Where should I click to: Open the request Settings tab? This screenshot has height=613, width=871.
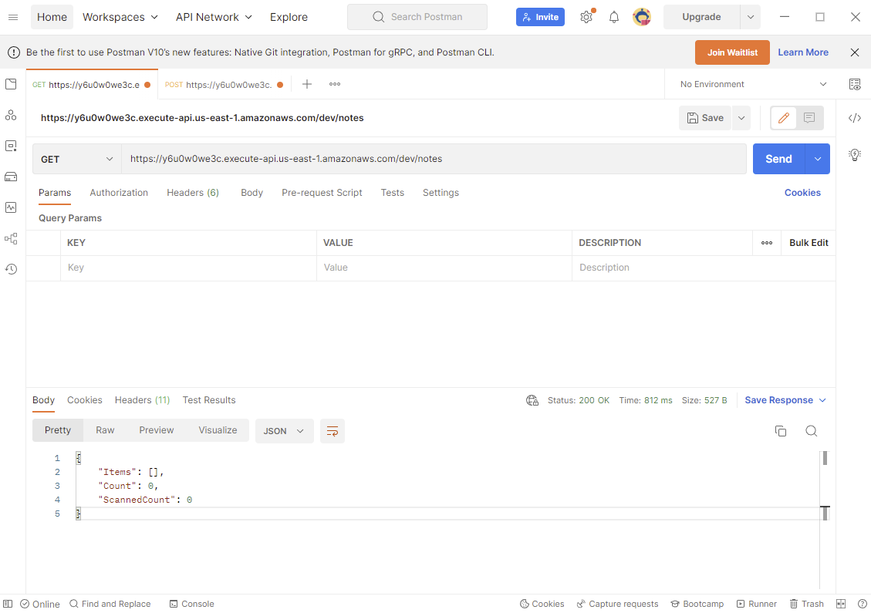pos(441,193)
